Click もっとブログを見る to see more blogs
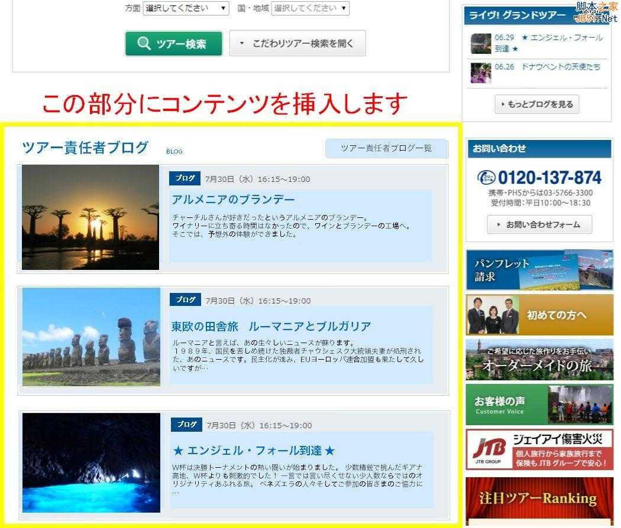Screen dimensions: 621x528 tap(536, 104)
